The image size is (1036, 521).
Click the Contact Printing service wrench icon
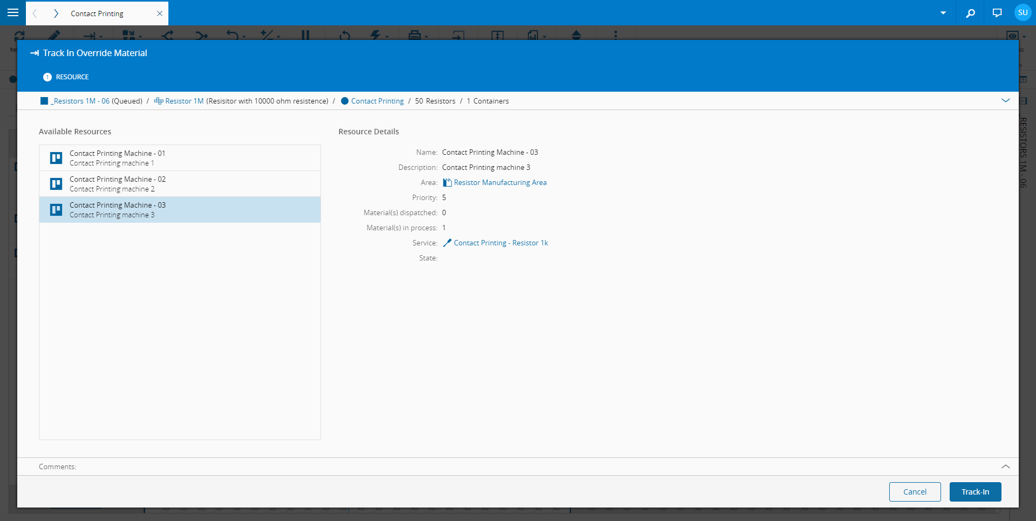tap(447, 243)
